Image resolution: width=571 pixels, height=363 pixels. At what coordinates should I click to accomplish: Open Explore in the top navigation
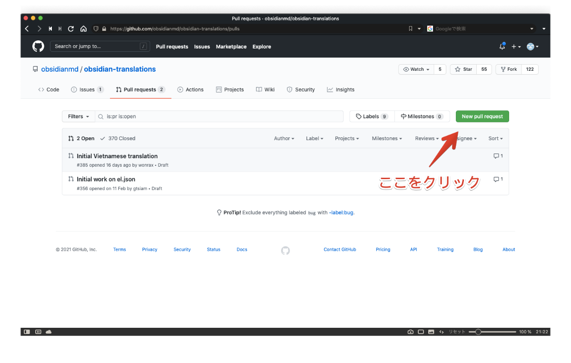262,47
